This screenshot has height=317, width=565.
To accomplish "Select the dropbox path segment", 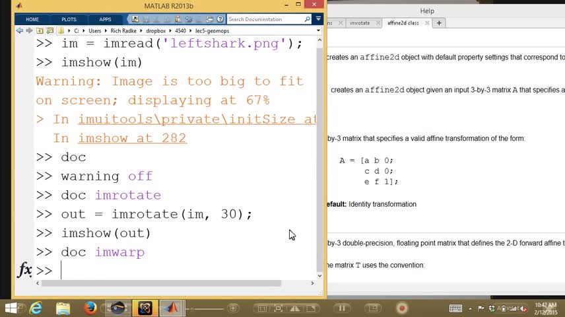I will (156, 31).
